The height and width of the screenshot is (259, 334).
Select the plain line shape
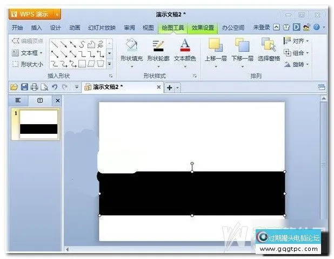tap(55, 44)
